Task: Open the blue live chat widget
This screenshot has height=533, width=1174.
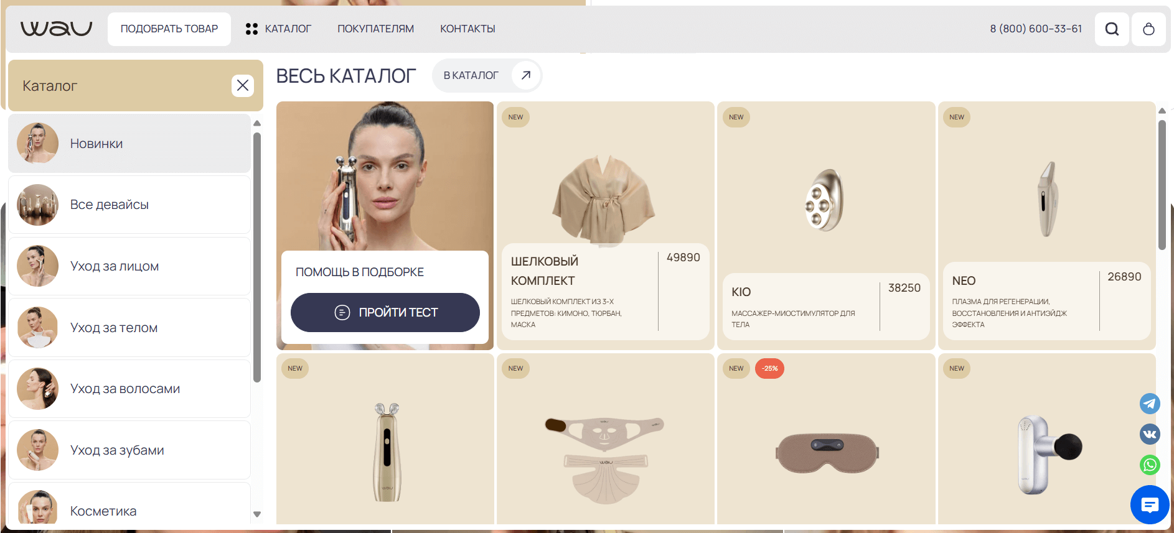Action: pyautogui.click(x=1150, y=505)
